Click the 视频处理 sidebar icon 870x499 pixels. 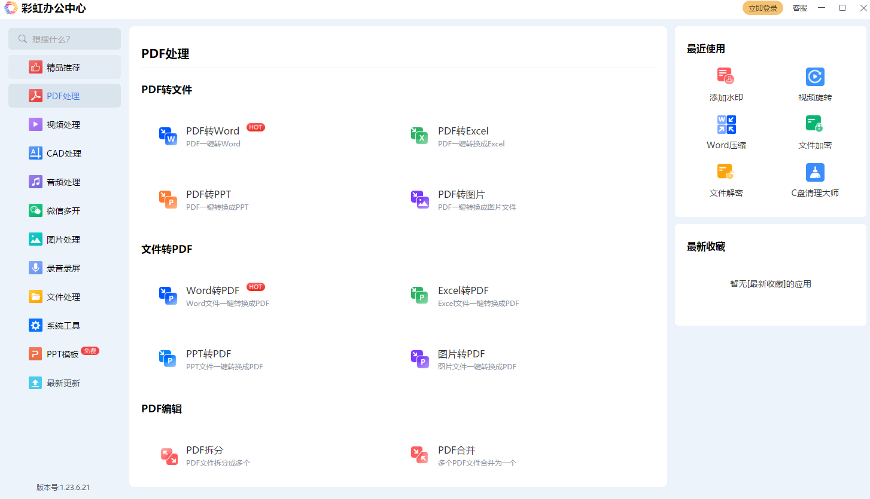coord(35,125)
